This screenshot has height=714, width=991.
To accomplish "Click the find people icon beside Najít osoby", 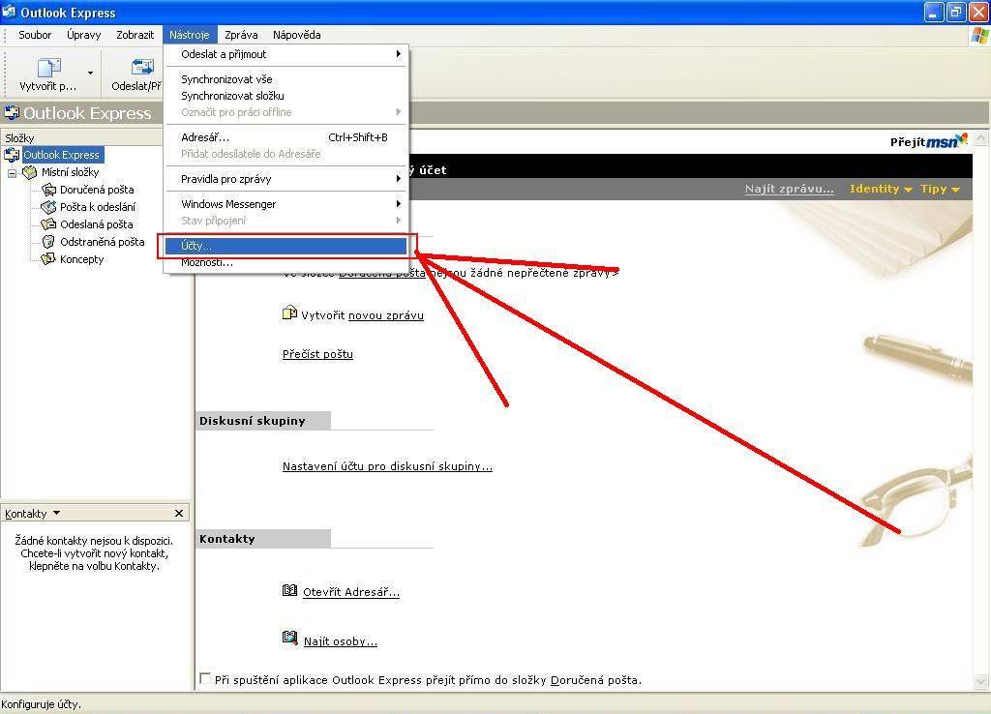I will (x=289, y=639).
